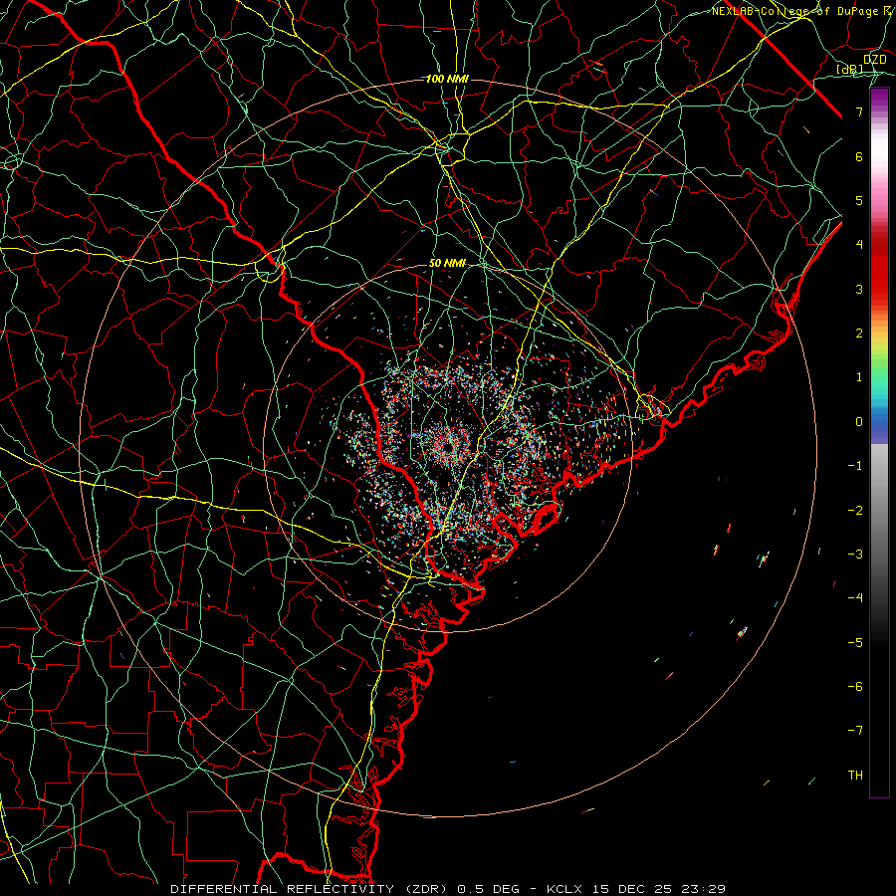Click the "-4" value on the color scale

[x=855, y=598]
